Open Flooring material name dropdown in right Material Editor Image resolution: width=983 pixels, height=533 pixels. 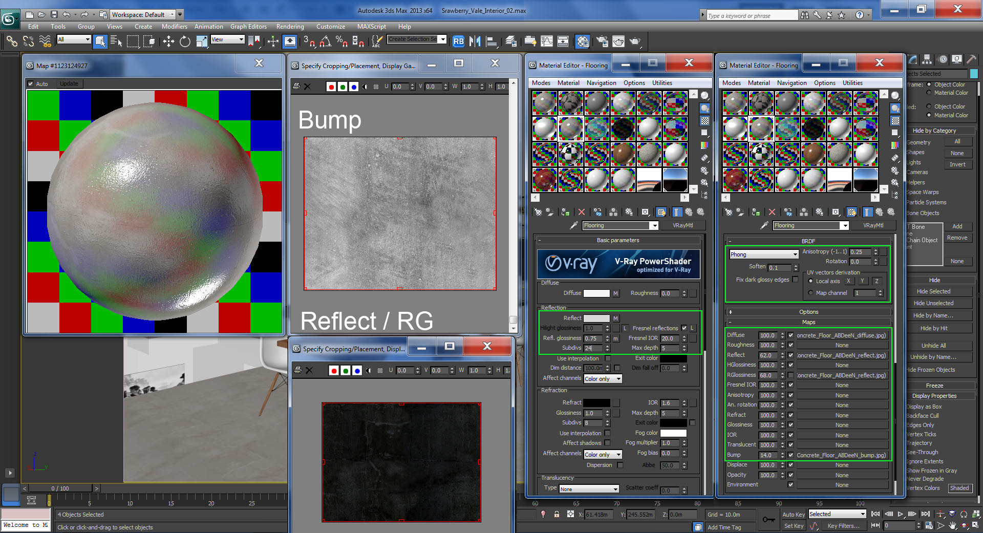811,225
